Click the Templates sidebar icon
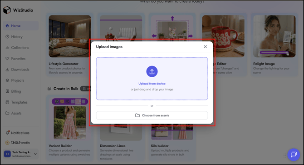 coord(7,102)
